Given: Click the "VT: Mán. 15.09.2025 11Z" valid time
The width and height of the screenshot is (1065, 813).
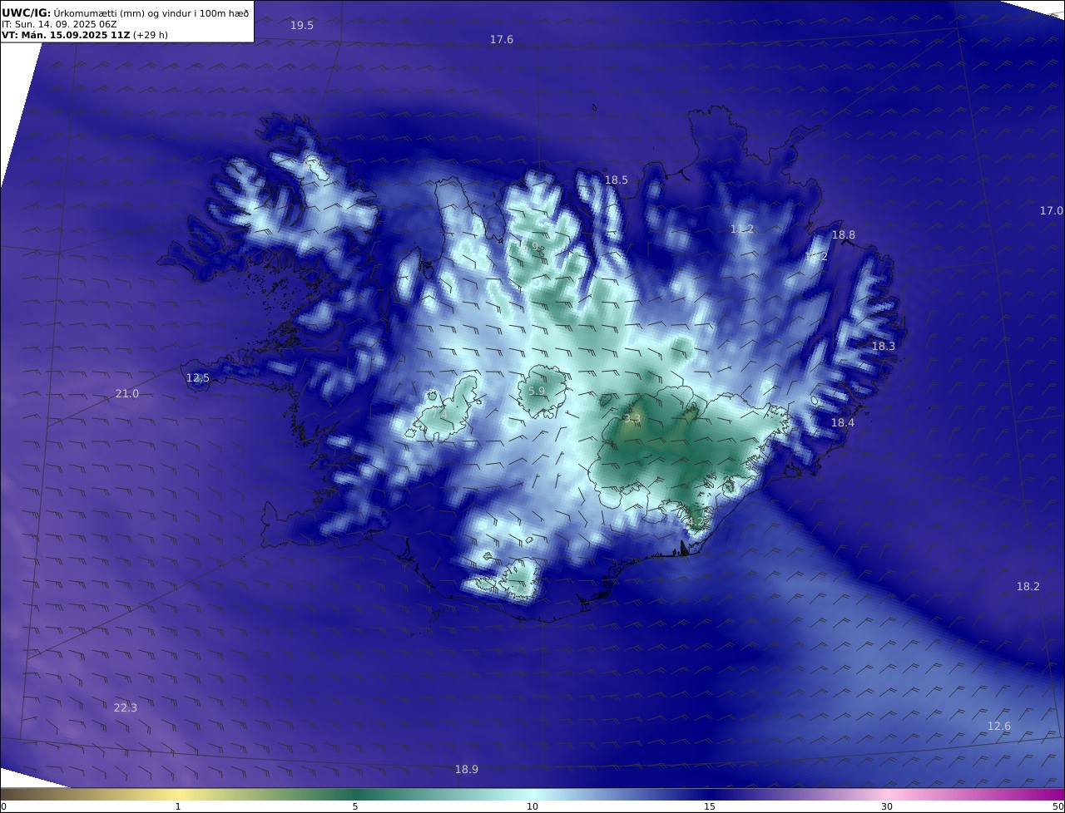Looking at the screenshot, I should (66, 35).
